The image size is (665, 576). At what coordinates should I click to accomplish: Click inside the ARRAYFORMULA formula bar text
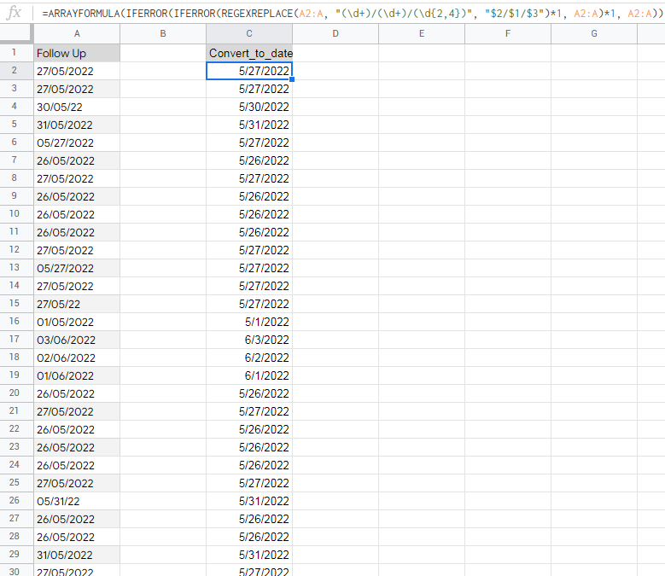point(352,14)
